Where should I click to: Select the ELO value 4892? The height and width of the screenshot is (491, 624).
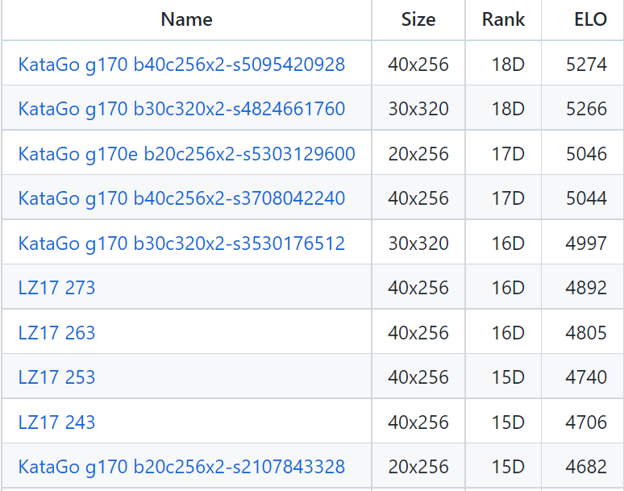[x=586, y=288]
